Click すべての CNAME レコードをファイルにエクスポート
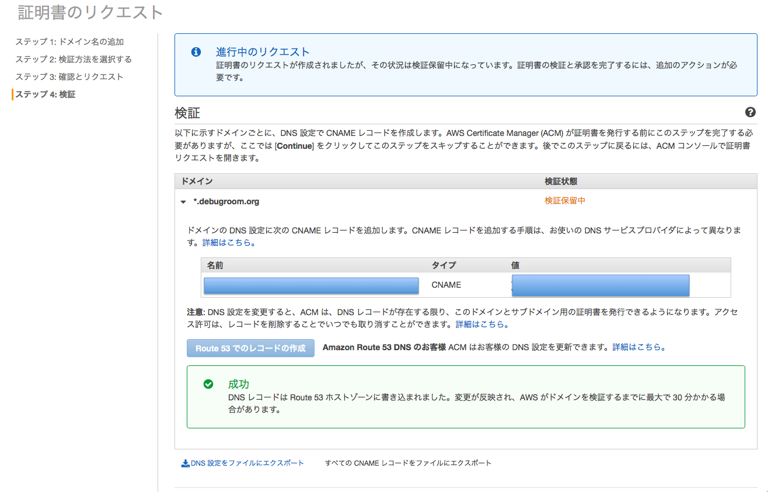Image resolution: width=768 pixels, height=492 pixels. tap(408, 463)
